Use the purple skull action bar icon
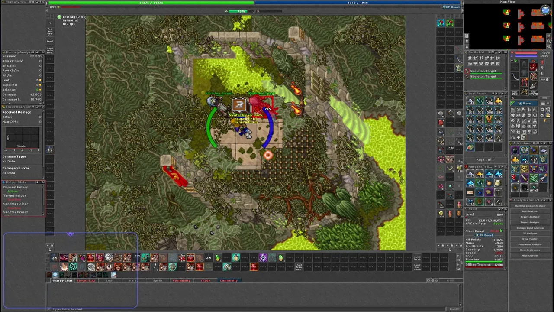554x312 pixels. tap(263, 258)
